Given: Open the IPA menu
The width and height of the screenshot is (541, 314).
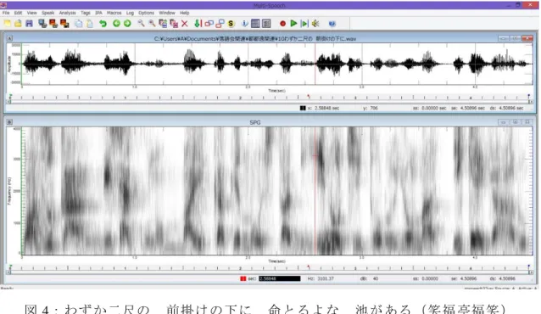Looking at the screenshot, I should (98, 13).
